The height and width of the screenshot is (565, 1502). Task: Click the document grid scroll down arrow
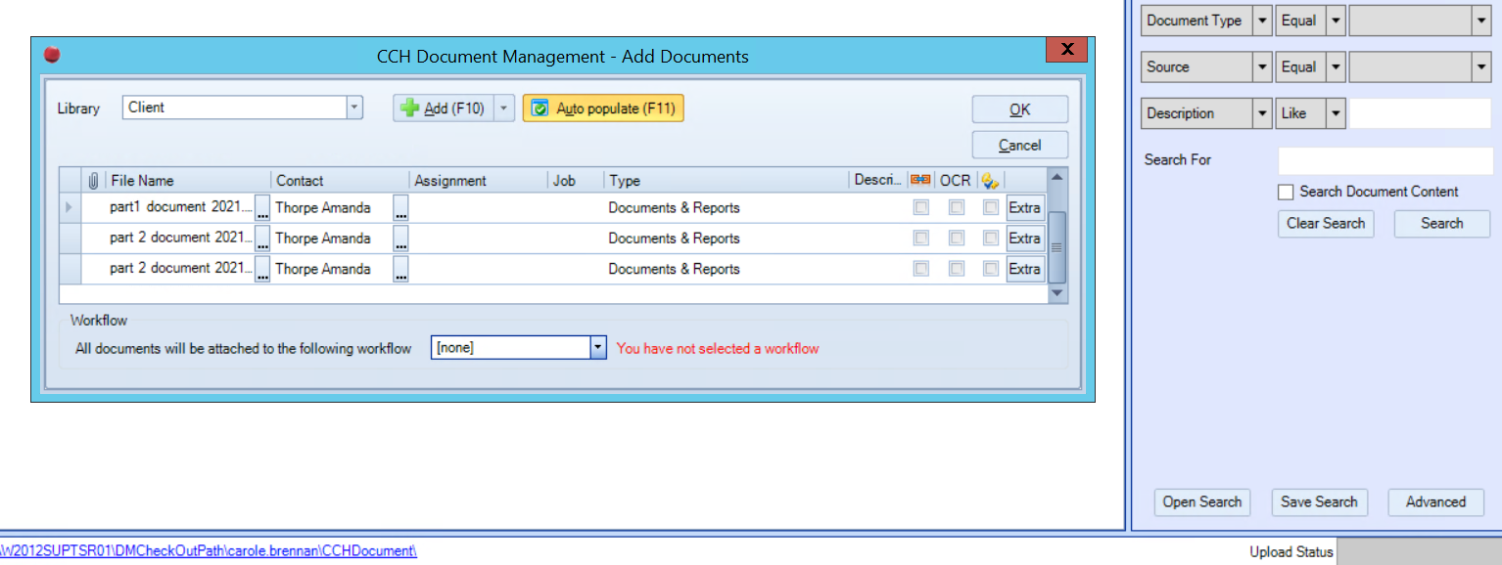pyautogui.click(x=1056, y=293)
